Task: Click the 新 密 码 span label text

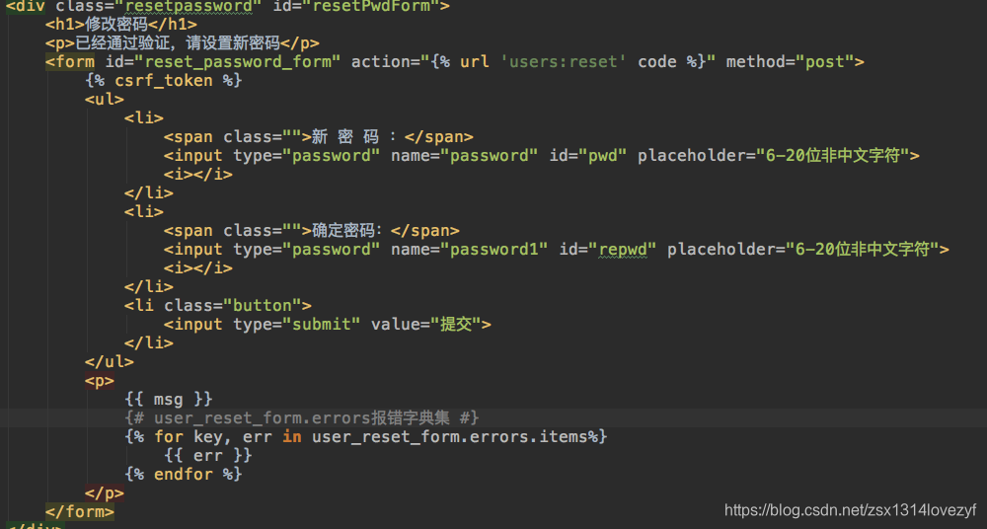Action: coord(354,136)
